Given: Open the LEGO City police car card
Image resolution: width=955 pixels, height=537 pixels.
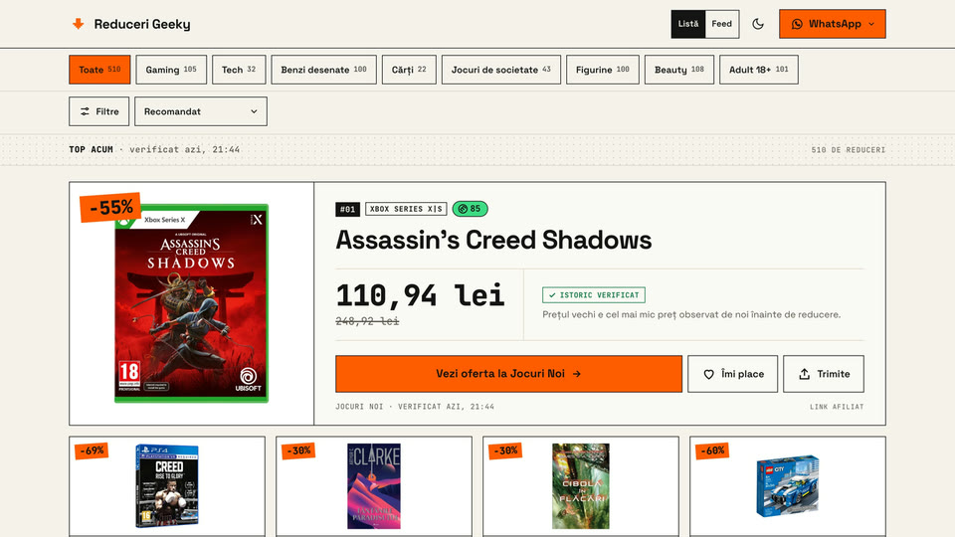Looking at the screenshot, I should 788,486.
